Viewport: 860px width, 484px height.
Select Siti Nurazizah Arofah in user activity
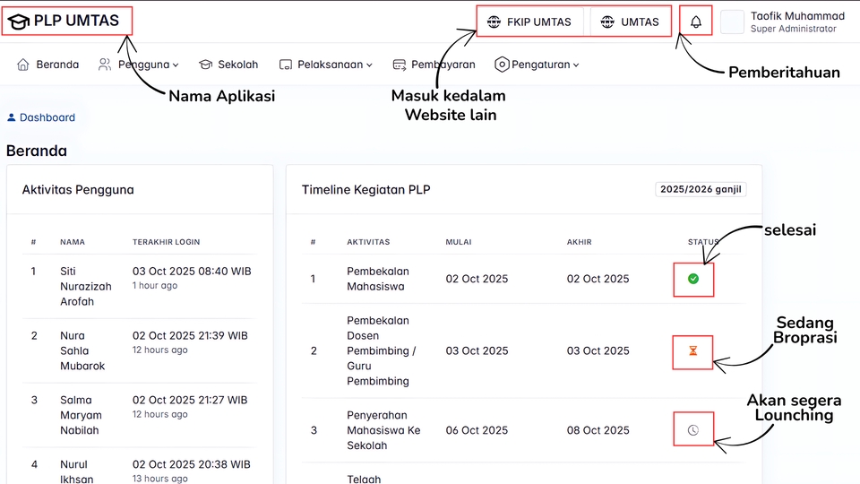tap(86, 287)
